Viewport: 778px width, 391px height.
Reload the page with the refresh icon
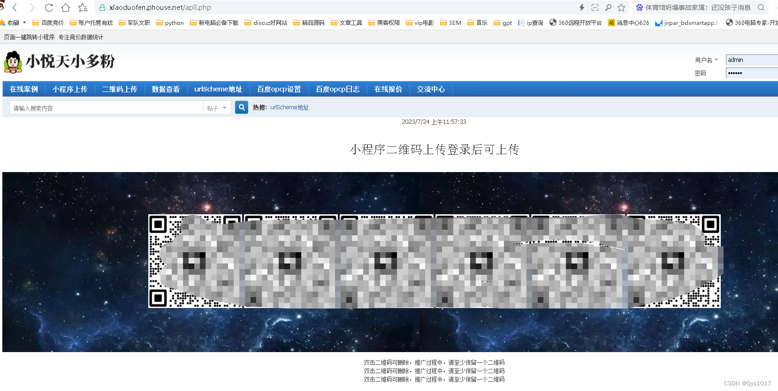(x=49, y=8)
